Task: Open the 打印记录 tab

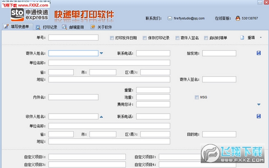Action: click(x=46, y=27)
